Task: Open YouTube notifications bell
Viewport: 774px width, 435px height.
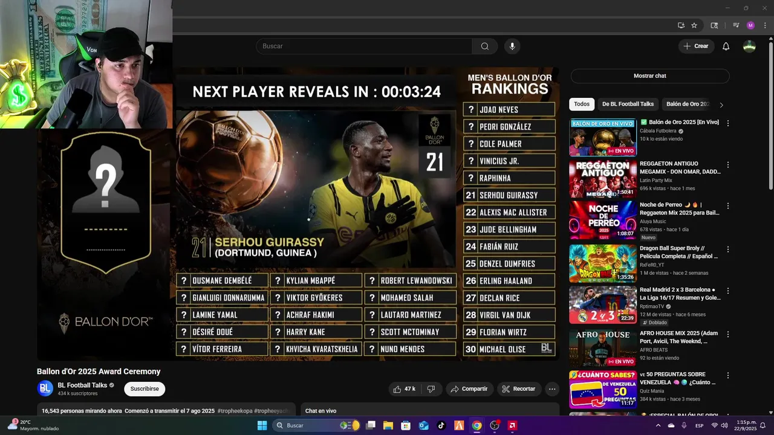Action: [726, 47]
